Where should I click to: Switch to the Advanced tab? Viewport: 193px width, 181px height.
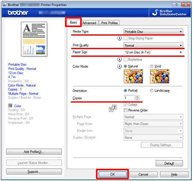tap(89, 23)
